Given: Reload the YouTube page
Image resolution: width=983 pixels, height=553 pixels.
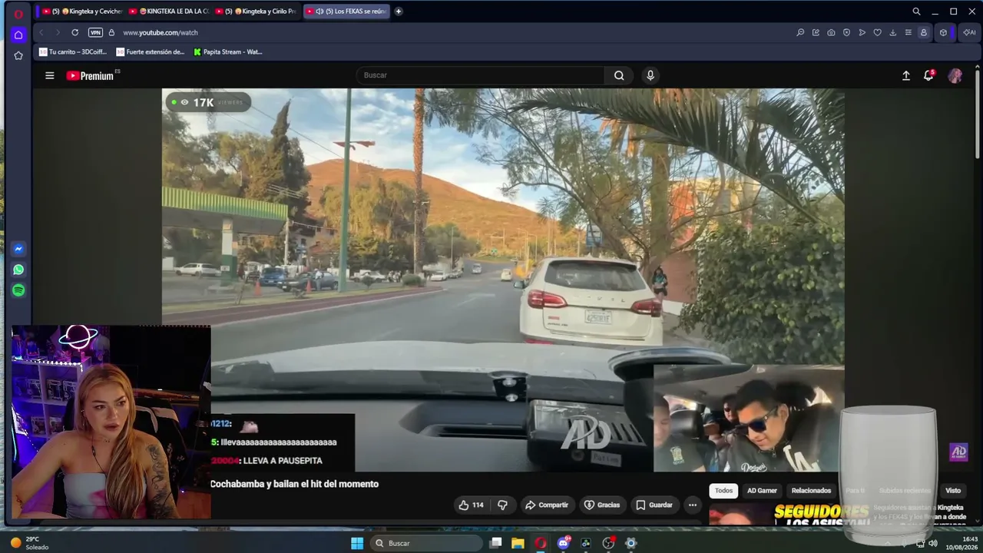Looking at the screenshot, I should [x=74, y=32].
